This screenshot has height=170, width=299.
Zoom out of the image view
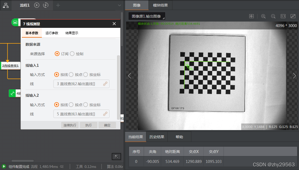coord(273,16)
